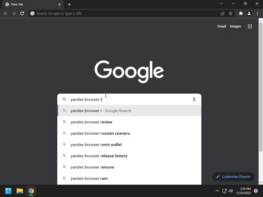Image resolution: width=263 pixels, height=197 pixels.
Task: Click Customize Chrome button
Action: [233, 176]
